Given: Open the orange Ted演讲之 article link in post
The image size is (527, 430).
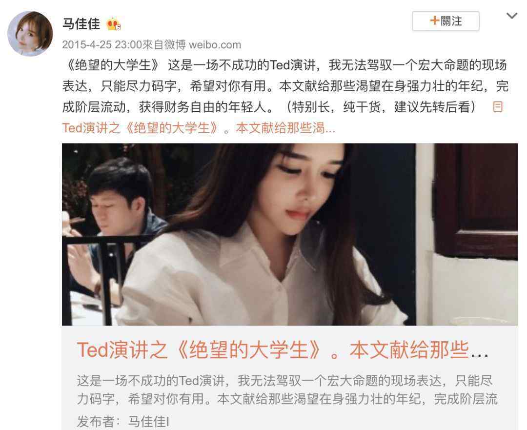Looking at the screenshot, I should 199,128.
